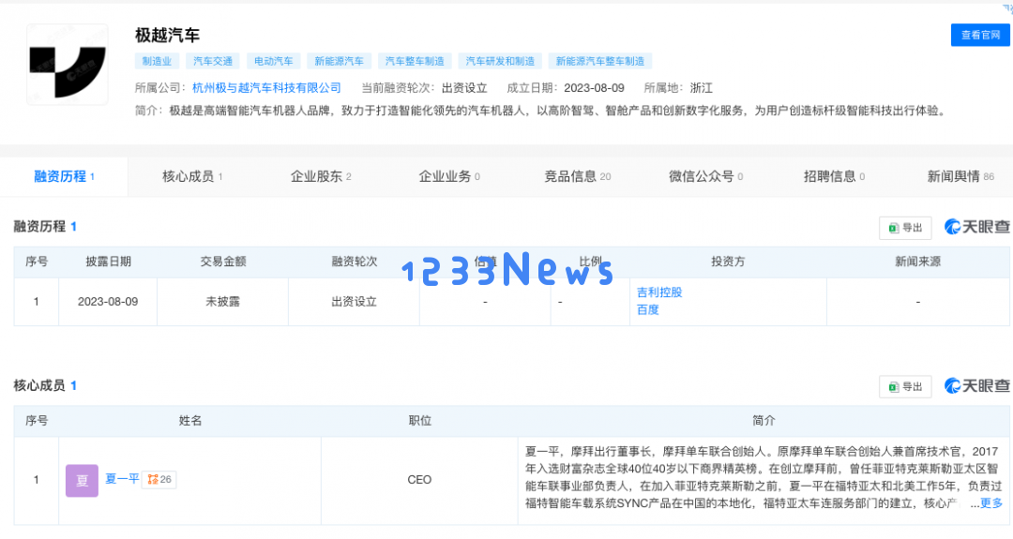Image resolution: width=1013 pixels, height=539 pixels.
Task: Click the 2023-08-09 disclosure date cell
Action: pyautogui.click(x=108, y=302)
